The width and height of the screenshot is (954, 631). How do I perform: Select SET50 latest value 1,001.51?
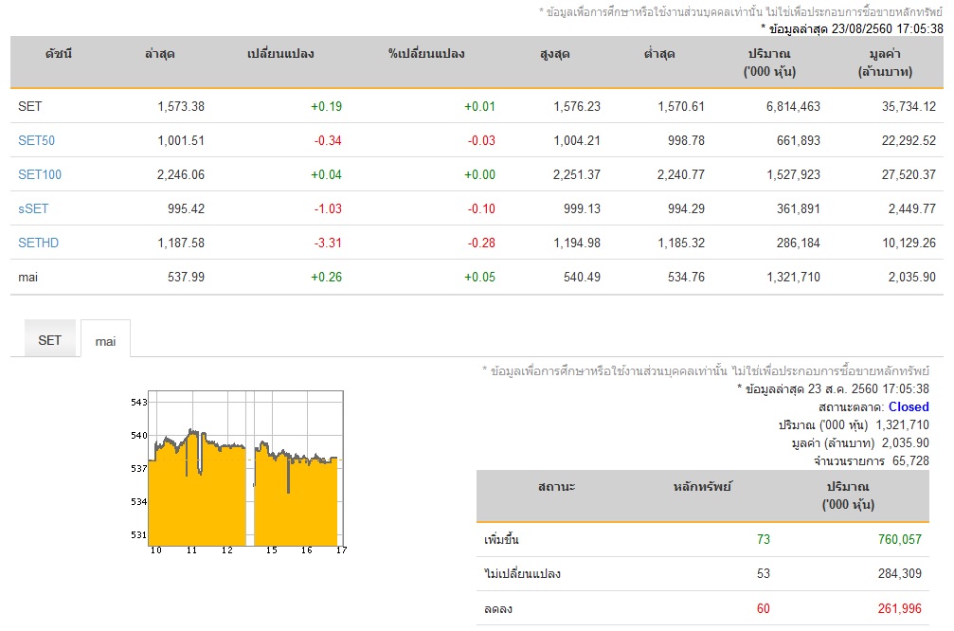click(181, 140)
